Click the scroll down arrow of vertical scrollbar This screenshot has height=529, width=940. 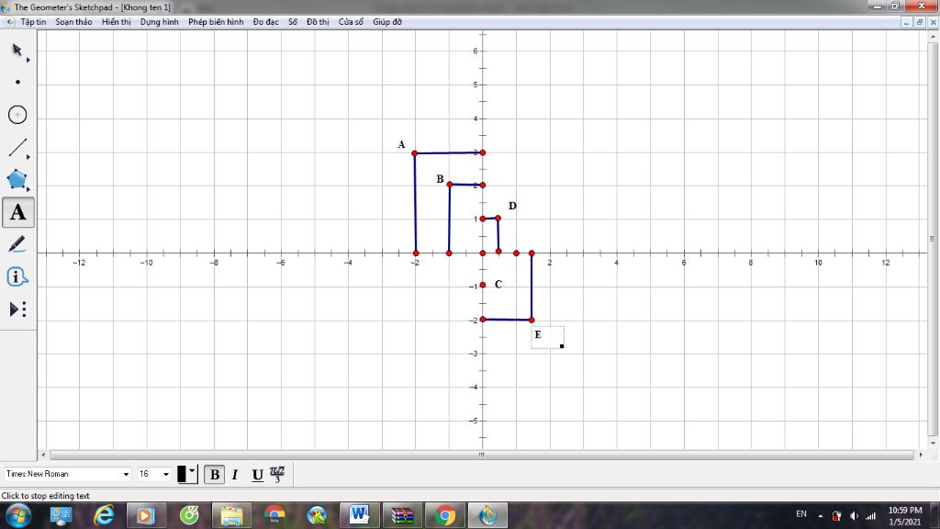[x=933, y=444]
